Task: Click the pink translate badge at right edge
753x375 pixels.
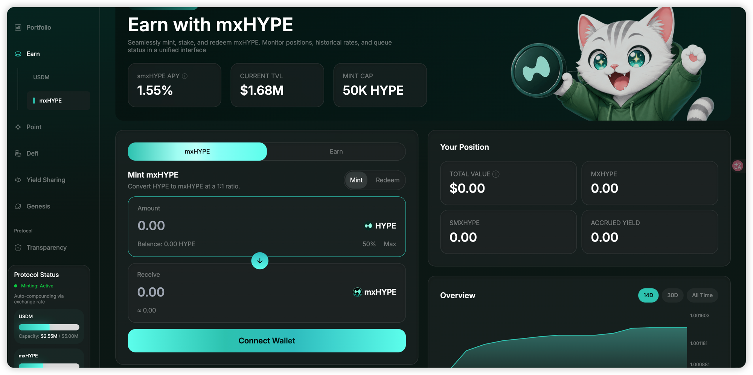Action: [738, 165]
